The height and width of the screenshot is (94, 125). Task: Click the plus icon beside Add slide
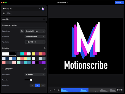point(44,19)
